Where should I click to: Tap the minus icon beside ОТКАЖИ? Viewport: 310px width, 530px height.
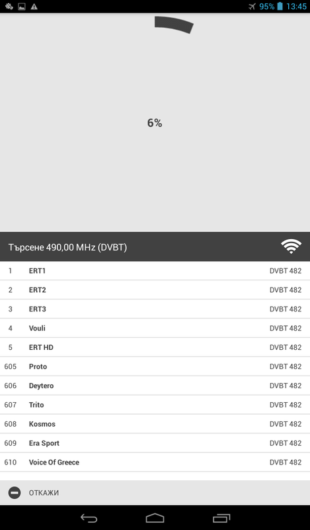point(15,493)
